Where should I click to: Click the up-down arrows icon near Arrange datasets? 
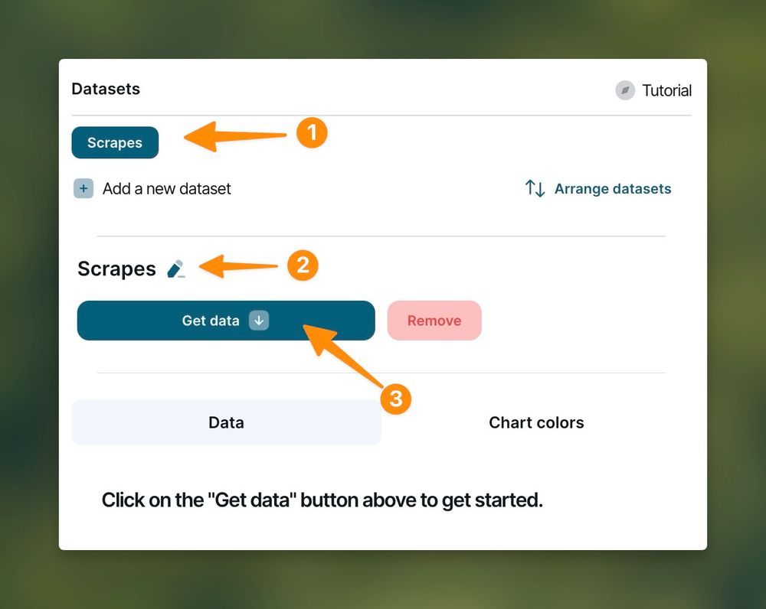tap(535, 188)
